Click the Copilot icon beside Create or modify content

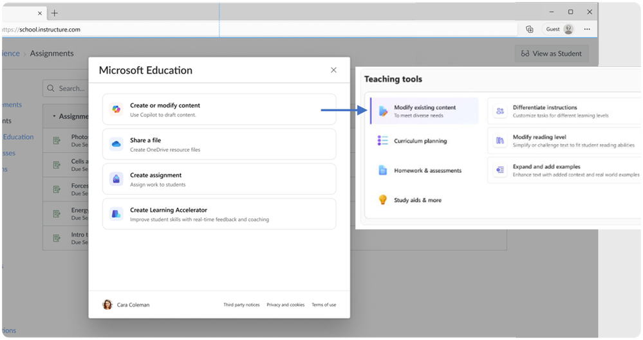click(x=116, y=109)
